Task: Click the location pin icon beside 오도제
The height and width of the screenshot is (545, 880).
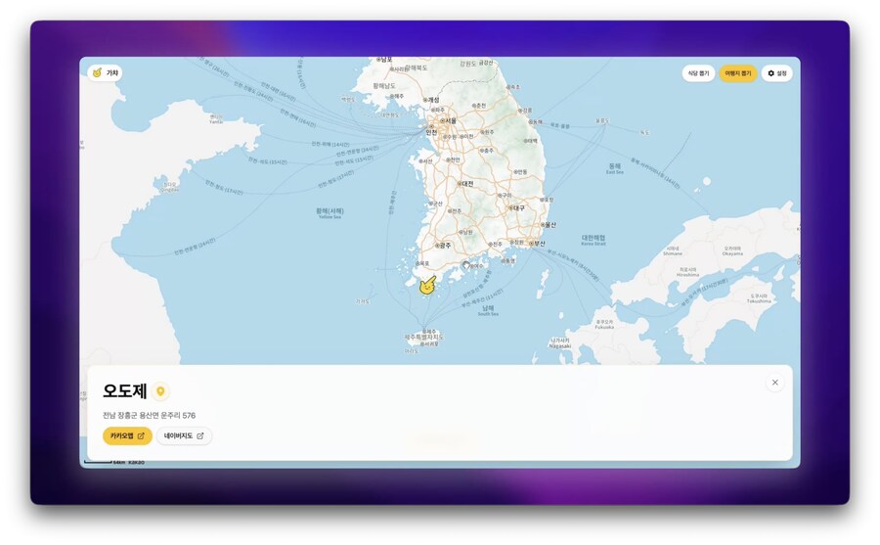Action: pos(160,391)
